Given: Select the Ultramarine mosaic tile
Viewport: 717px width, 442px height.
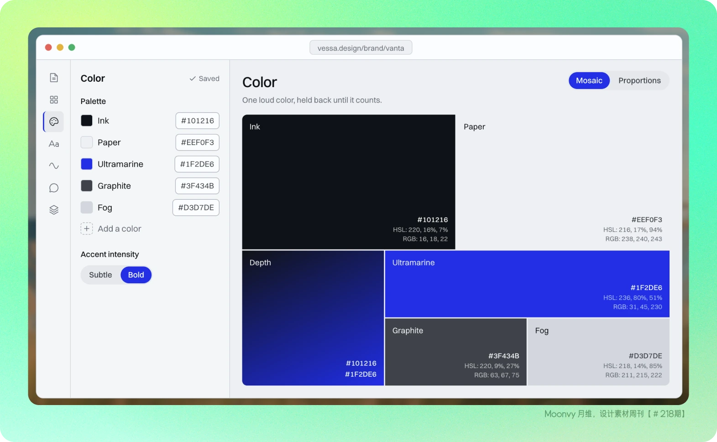Looking at the screenshot, I should tap(527, 284).
